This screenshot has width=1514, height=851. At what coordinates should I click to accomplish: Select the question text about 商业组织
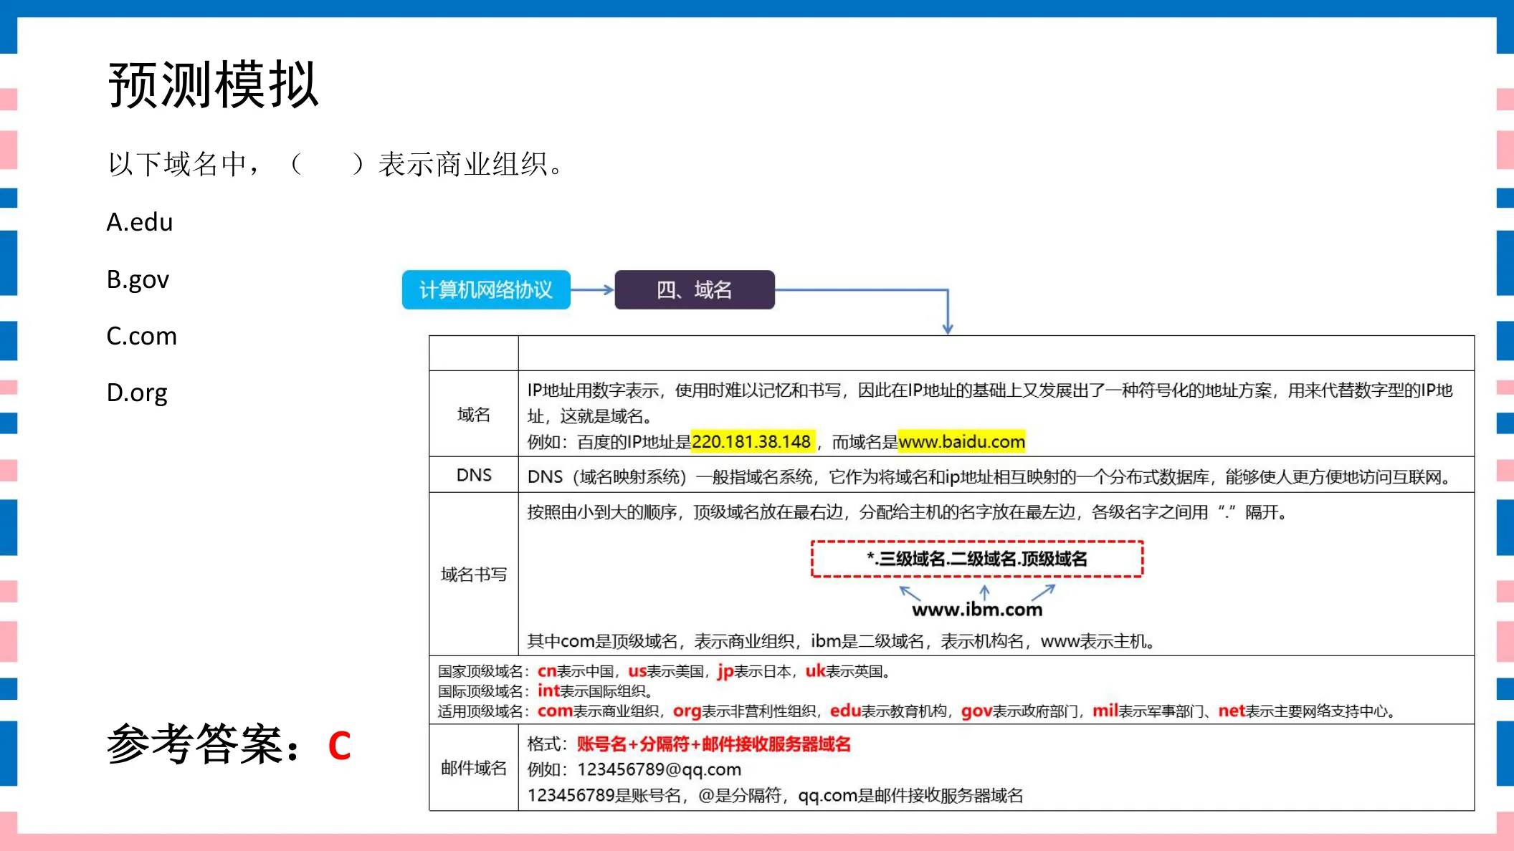[x=335, y=164]
